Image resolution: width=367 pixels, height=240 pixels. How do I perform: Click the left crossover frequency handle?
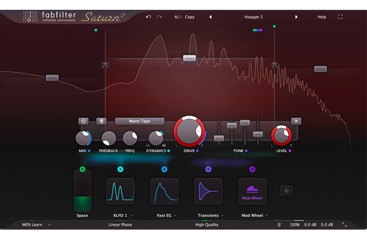105,65
